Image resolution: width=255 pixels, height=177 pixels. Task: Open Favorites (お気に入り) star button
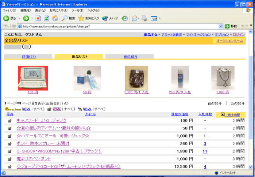coord(89,18)
